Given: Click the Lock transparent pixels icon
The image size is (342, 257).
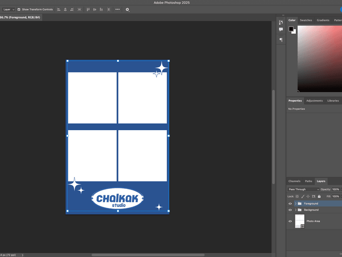Looking at the screenshot, I should [x=297, y=196].
